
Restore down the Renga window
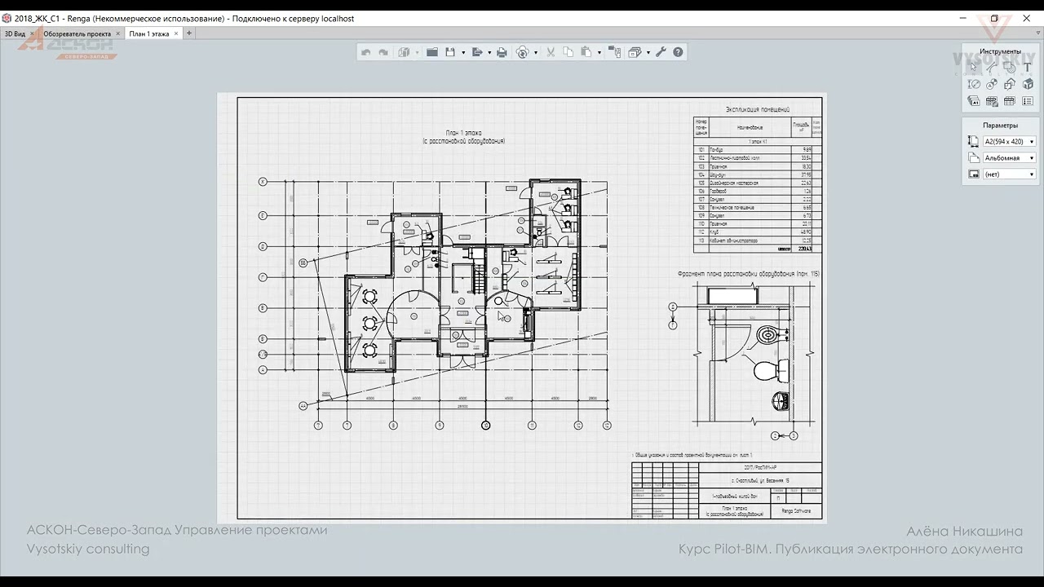(994, 18)
